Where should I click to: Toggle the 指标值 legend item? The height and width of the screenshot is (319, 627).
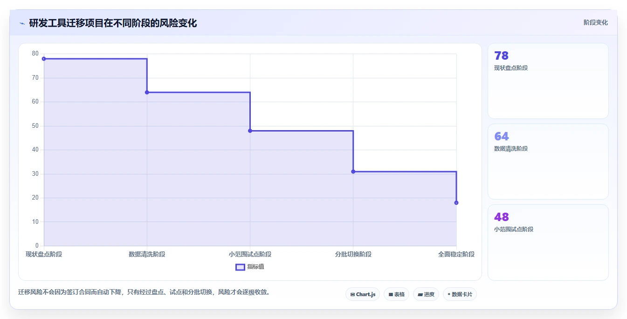click(250, 267)
